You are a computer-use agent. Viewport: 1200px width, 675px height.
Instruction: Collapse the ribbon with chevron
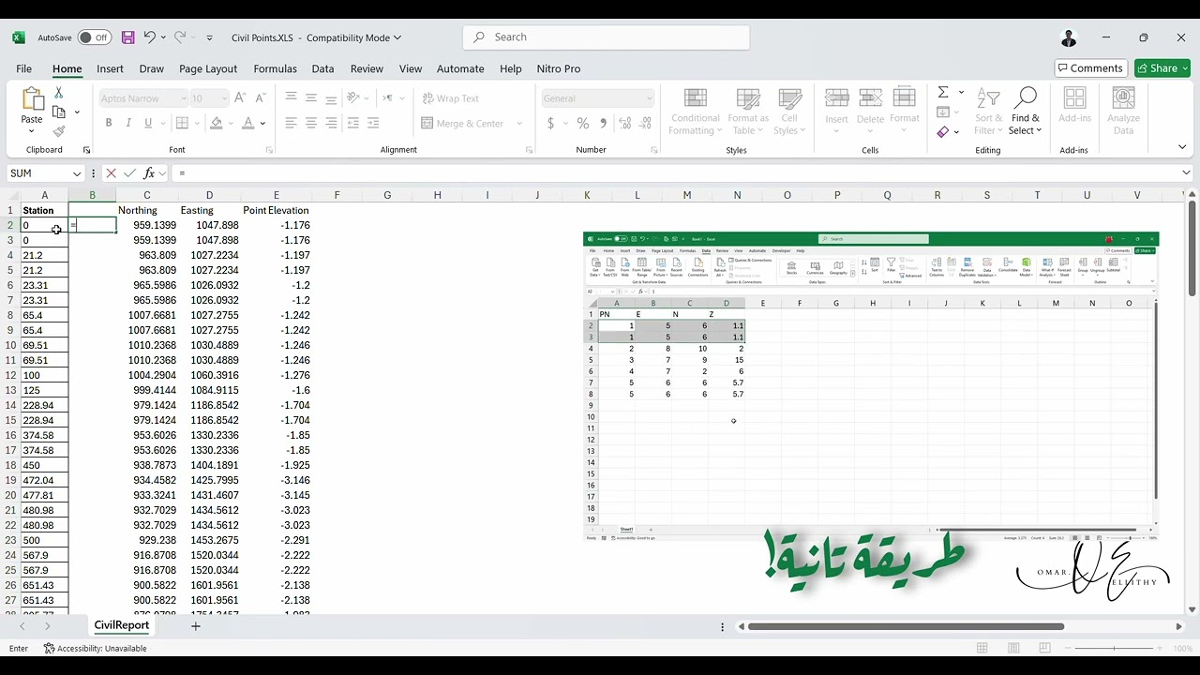tap(1182, 147)
